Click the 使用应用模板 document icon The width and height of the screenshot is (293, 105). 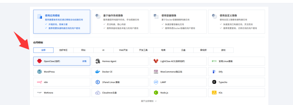pyautogui.click(x=39, y=16)
